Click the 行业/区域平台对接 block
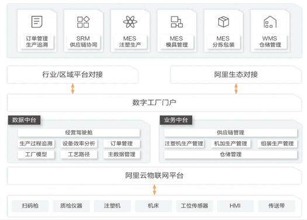The image size is (307, 220). point(73,75)
